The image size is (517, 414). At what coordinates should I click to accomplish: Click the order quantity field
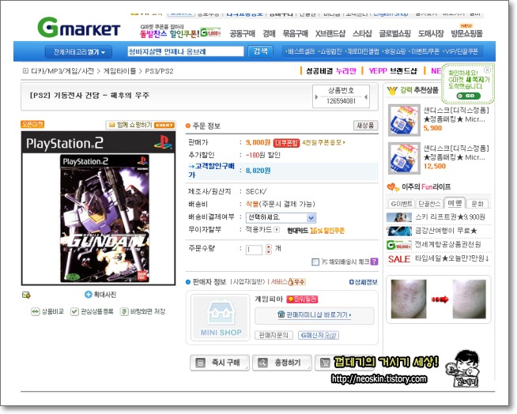254,250
